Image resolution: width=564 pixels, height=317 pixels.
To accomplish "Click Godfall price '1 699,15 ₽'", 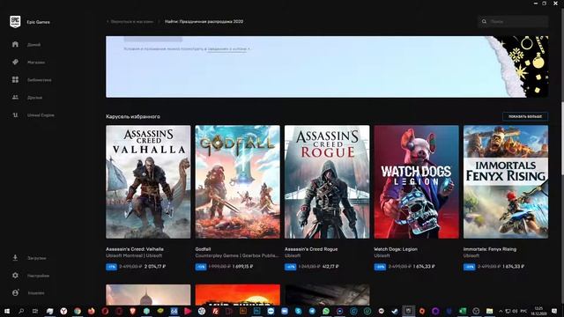I will click(243, 267).
